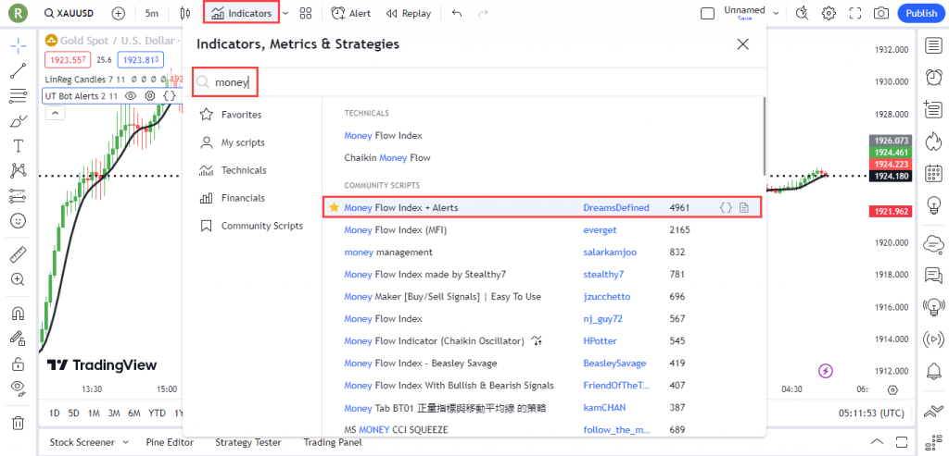949x456 pixels.
Task: Open the 5m timeframe selector
Action: point(152,13)
